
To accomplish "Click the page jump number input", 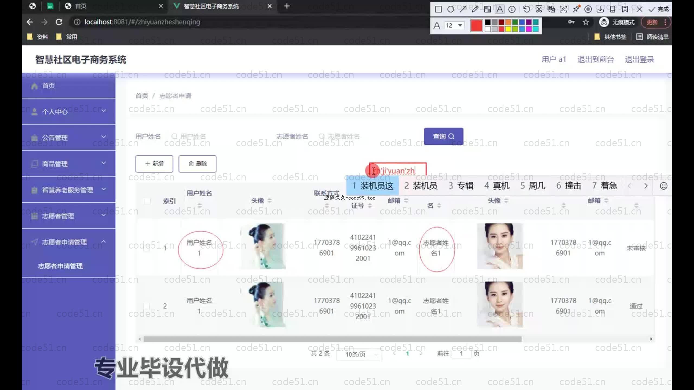I will 461,353.
